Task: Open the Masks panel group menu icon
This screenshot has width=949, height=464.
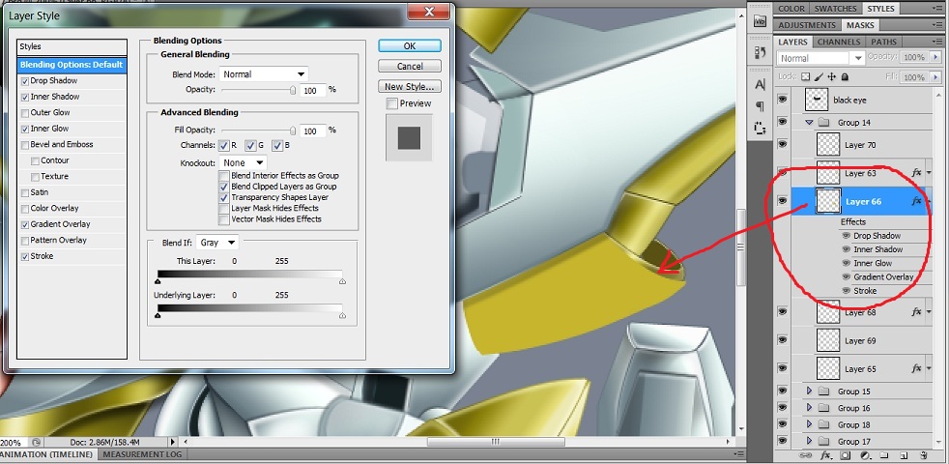Action: click(x=938, y=25)
